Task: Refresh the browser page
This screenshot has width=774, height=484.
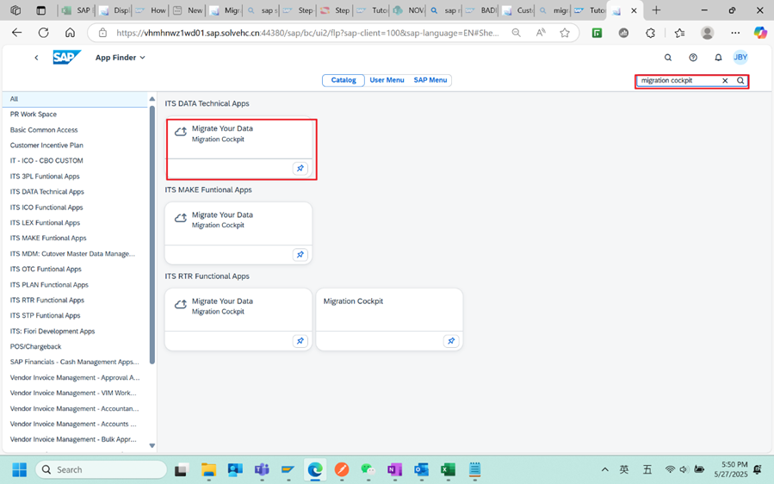Action: click(43, 33)
